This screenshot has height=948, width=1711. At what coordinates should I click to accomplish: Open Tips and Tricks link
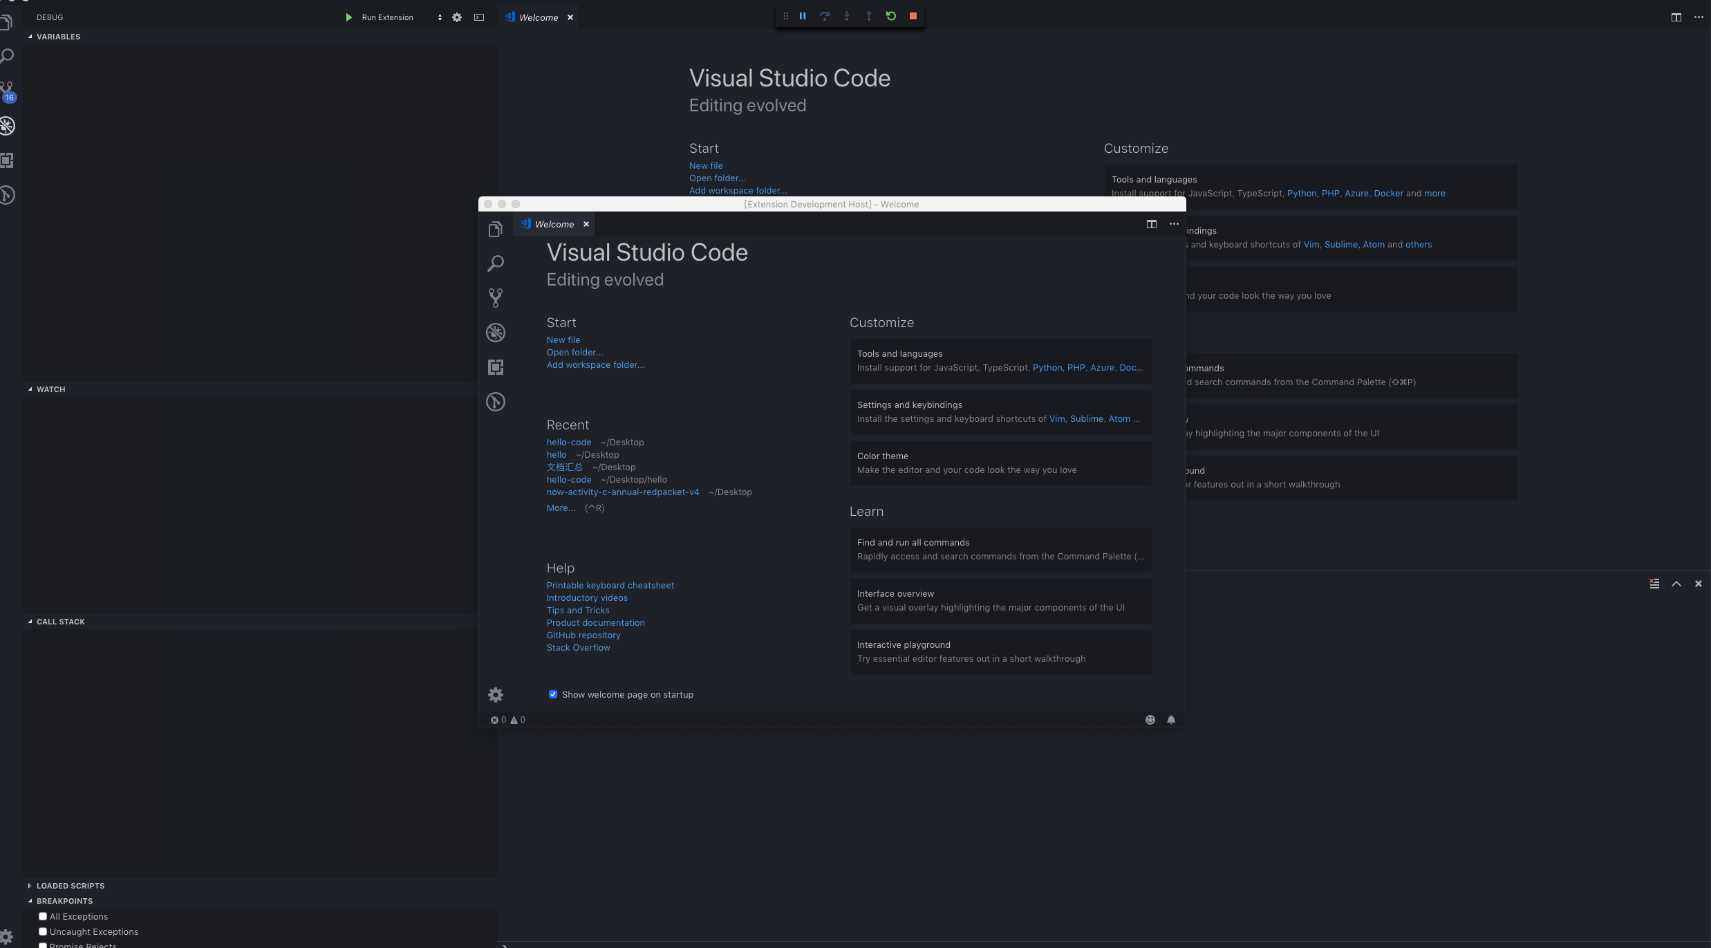click(578, 610)
